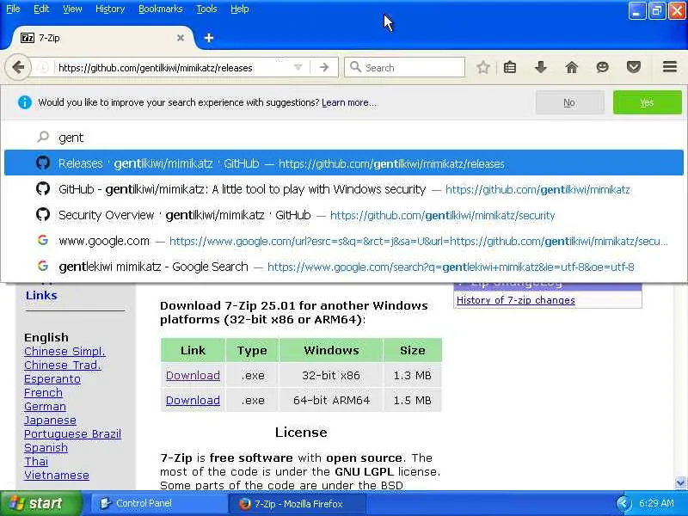Screen dimensions: 688x516
Task: Open the Japanese language link
Action: [50, 421]
